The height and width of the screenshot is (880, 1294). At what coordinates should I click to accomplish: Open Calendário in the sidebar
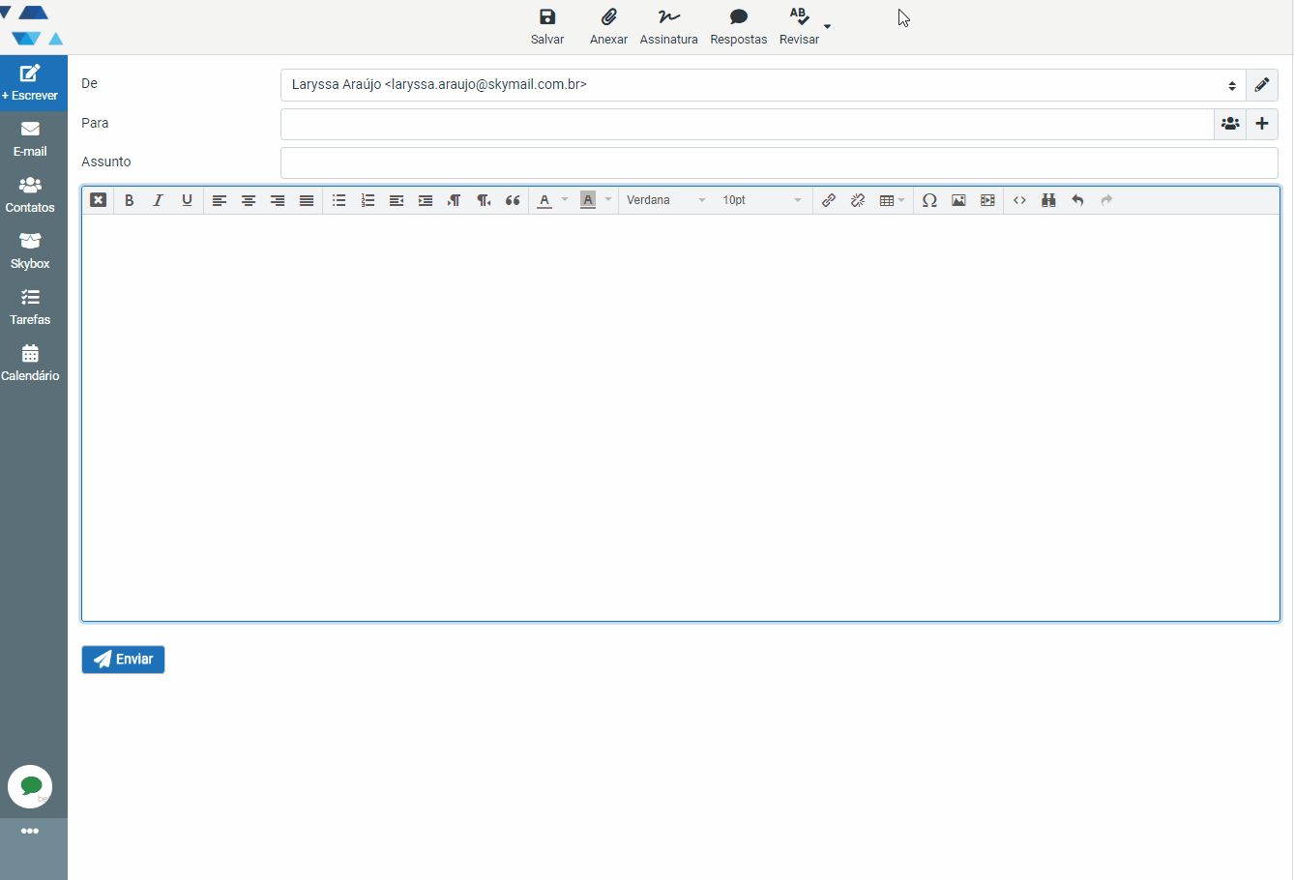click(30, 364)
